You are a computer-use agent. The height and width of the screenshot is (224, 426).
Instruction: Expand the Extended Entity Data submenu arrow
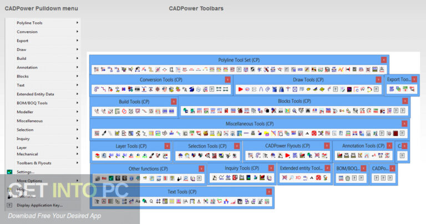tap(77, 94)
